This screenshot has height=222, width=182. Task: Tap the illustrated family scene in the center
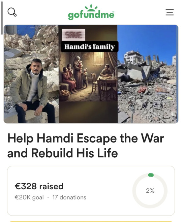pyautogui.click(x=88, y=74)
